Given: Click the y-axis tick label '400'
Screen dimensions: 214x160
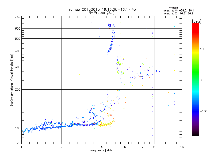Looking at the screenshot, I should click(18, 51).
